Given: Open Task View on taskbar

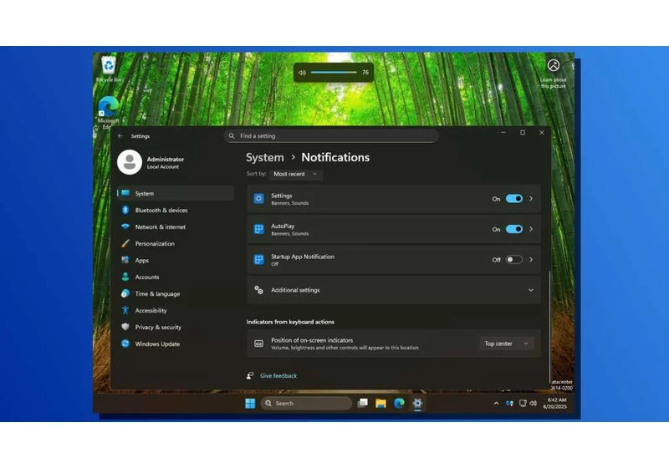Looking at the screenshot, I should tap(363, 403).
